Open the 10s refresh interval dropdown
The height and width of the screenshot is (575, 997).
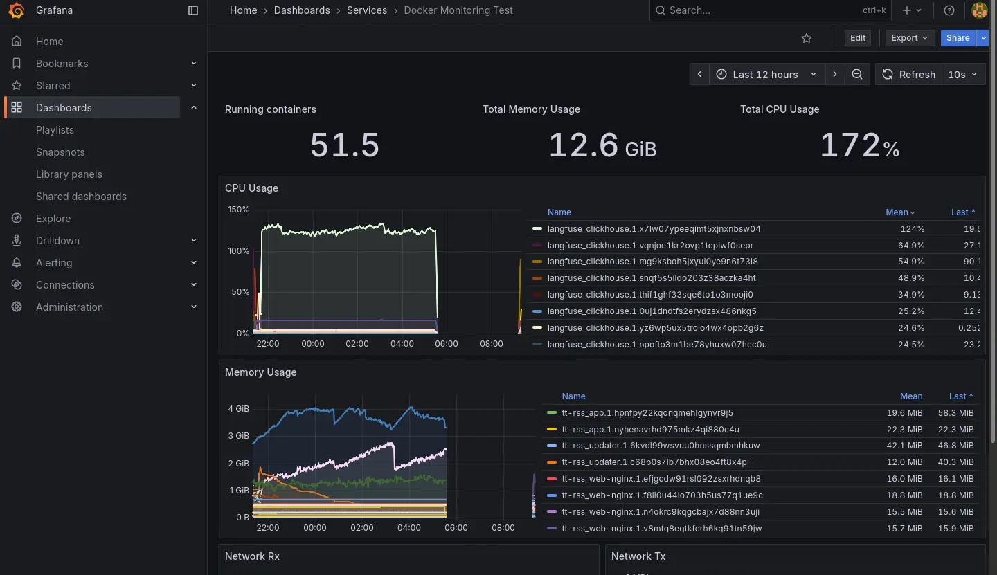point(964,74)
